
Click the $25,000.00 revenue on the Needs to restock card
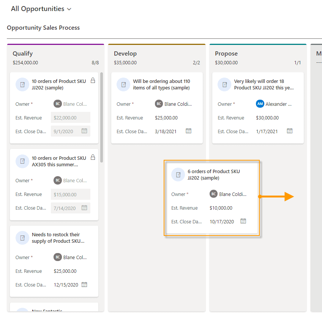[65, 271]
